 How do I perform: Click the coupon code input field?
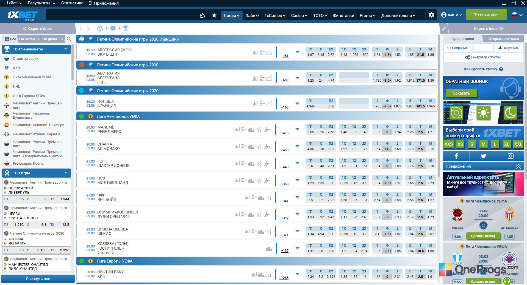[x=483, y=48]
